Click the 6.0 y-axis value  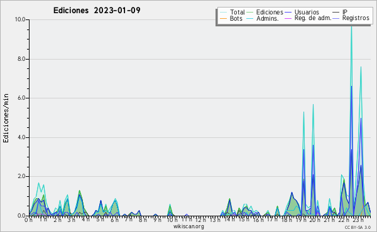pos(21,98)
